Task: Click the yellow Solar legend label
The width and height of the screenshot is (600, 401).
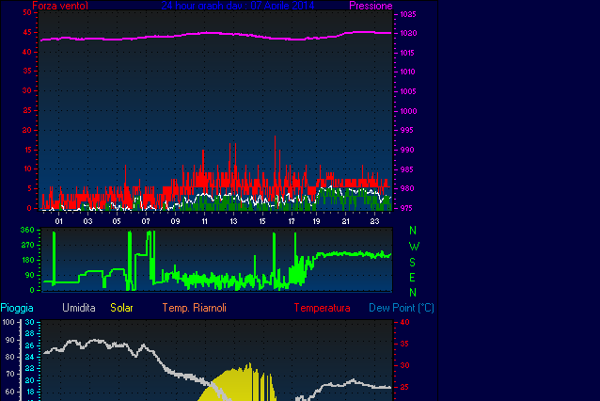Action: click(x=122, y=308)
